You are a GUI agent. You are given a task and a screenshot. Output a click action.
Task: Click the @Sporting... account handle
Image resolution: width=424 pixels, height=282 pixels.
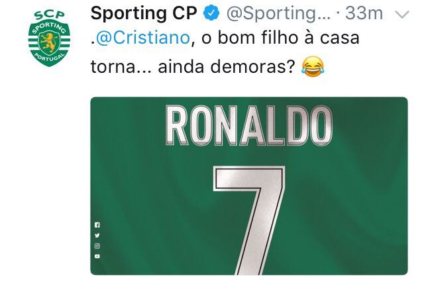click(278, 13)
